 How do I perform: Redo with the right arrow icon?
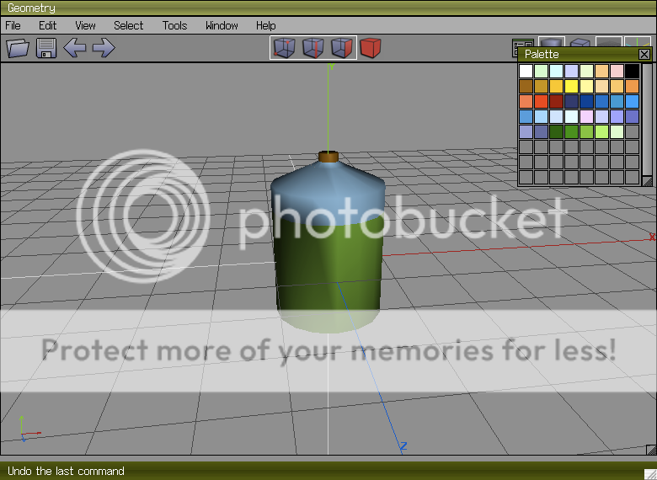tap(104, 48)
